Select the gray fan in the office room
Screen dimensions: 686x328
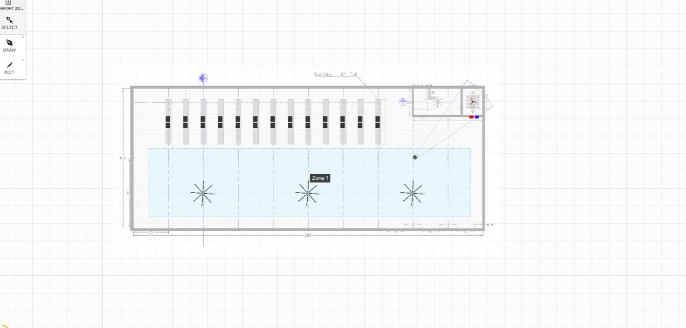(437, 103)
